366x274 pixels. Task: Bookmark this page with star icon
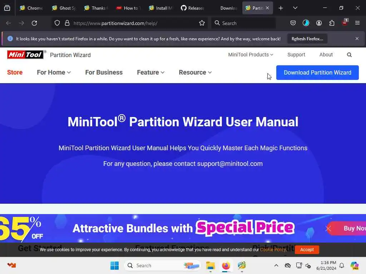pos(202,23)
